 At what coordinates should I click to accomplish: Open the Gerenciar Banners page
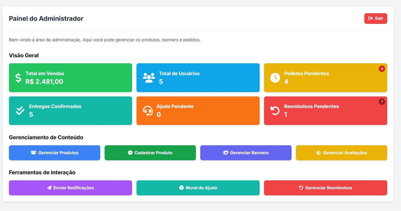pos(246,153)
